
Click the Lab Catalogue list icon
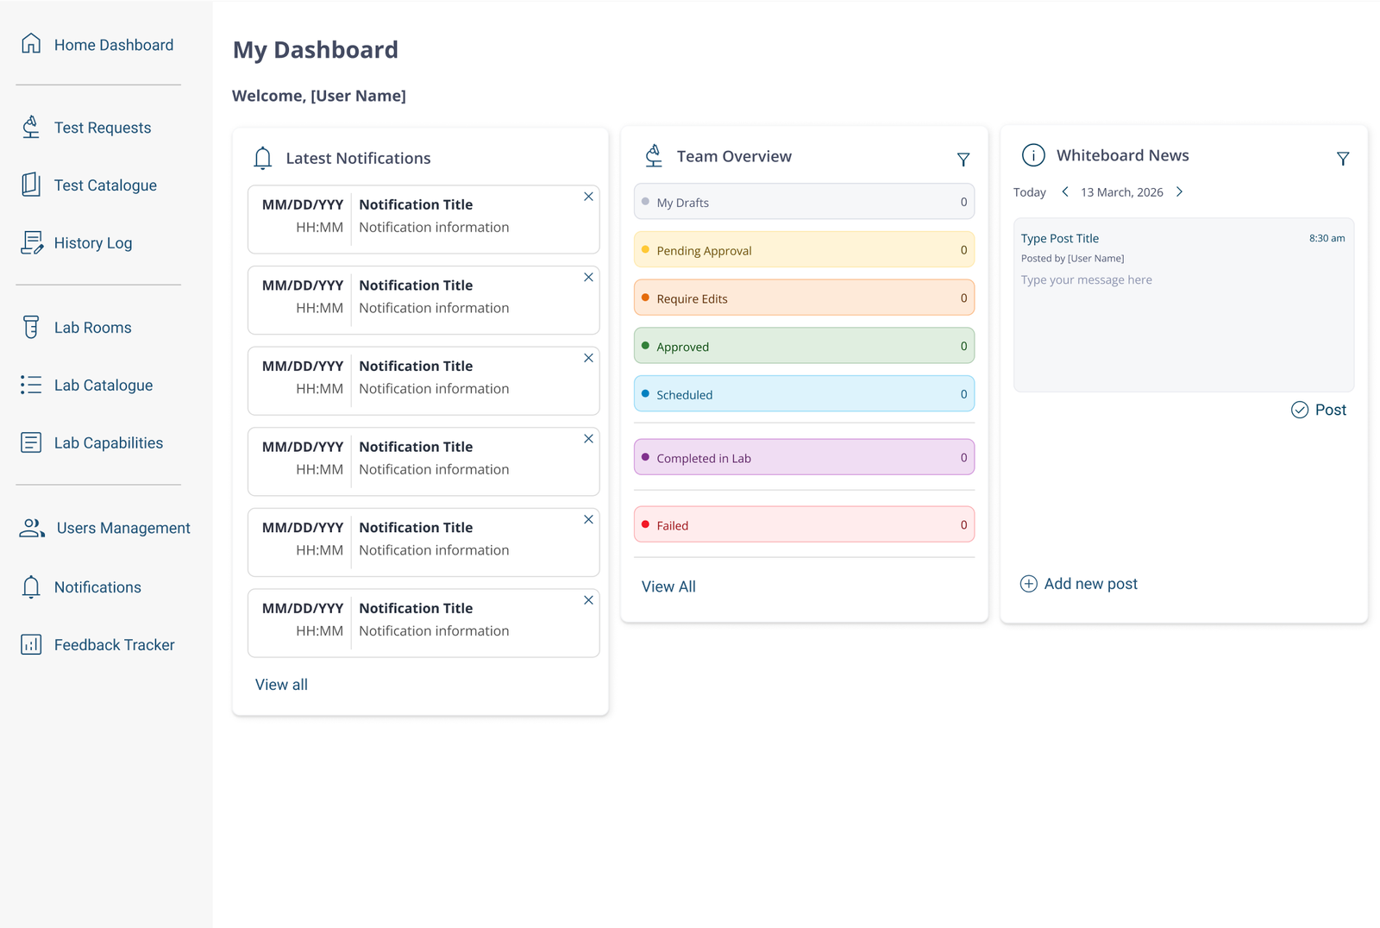coord(31,385)
